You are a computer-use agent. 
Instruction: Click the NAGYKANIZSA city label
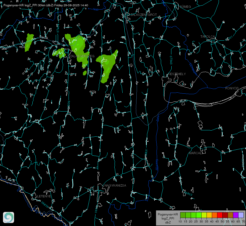115,186
